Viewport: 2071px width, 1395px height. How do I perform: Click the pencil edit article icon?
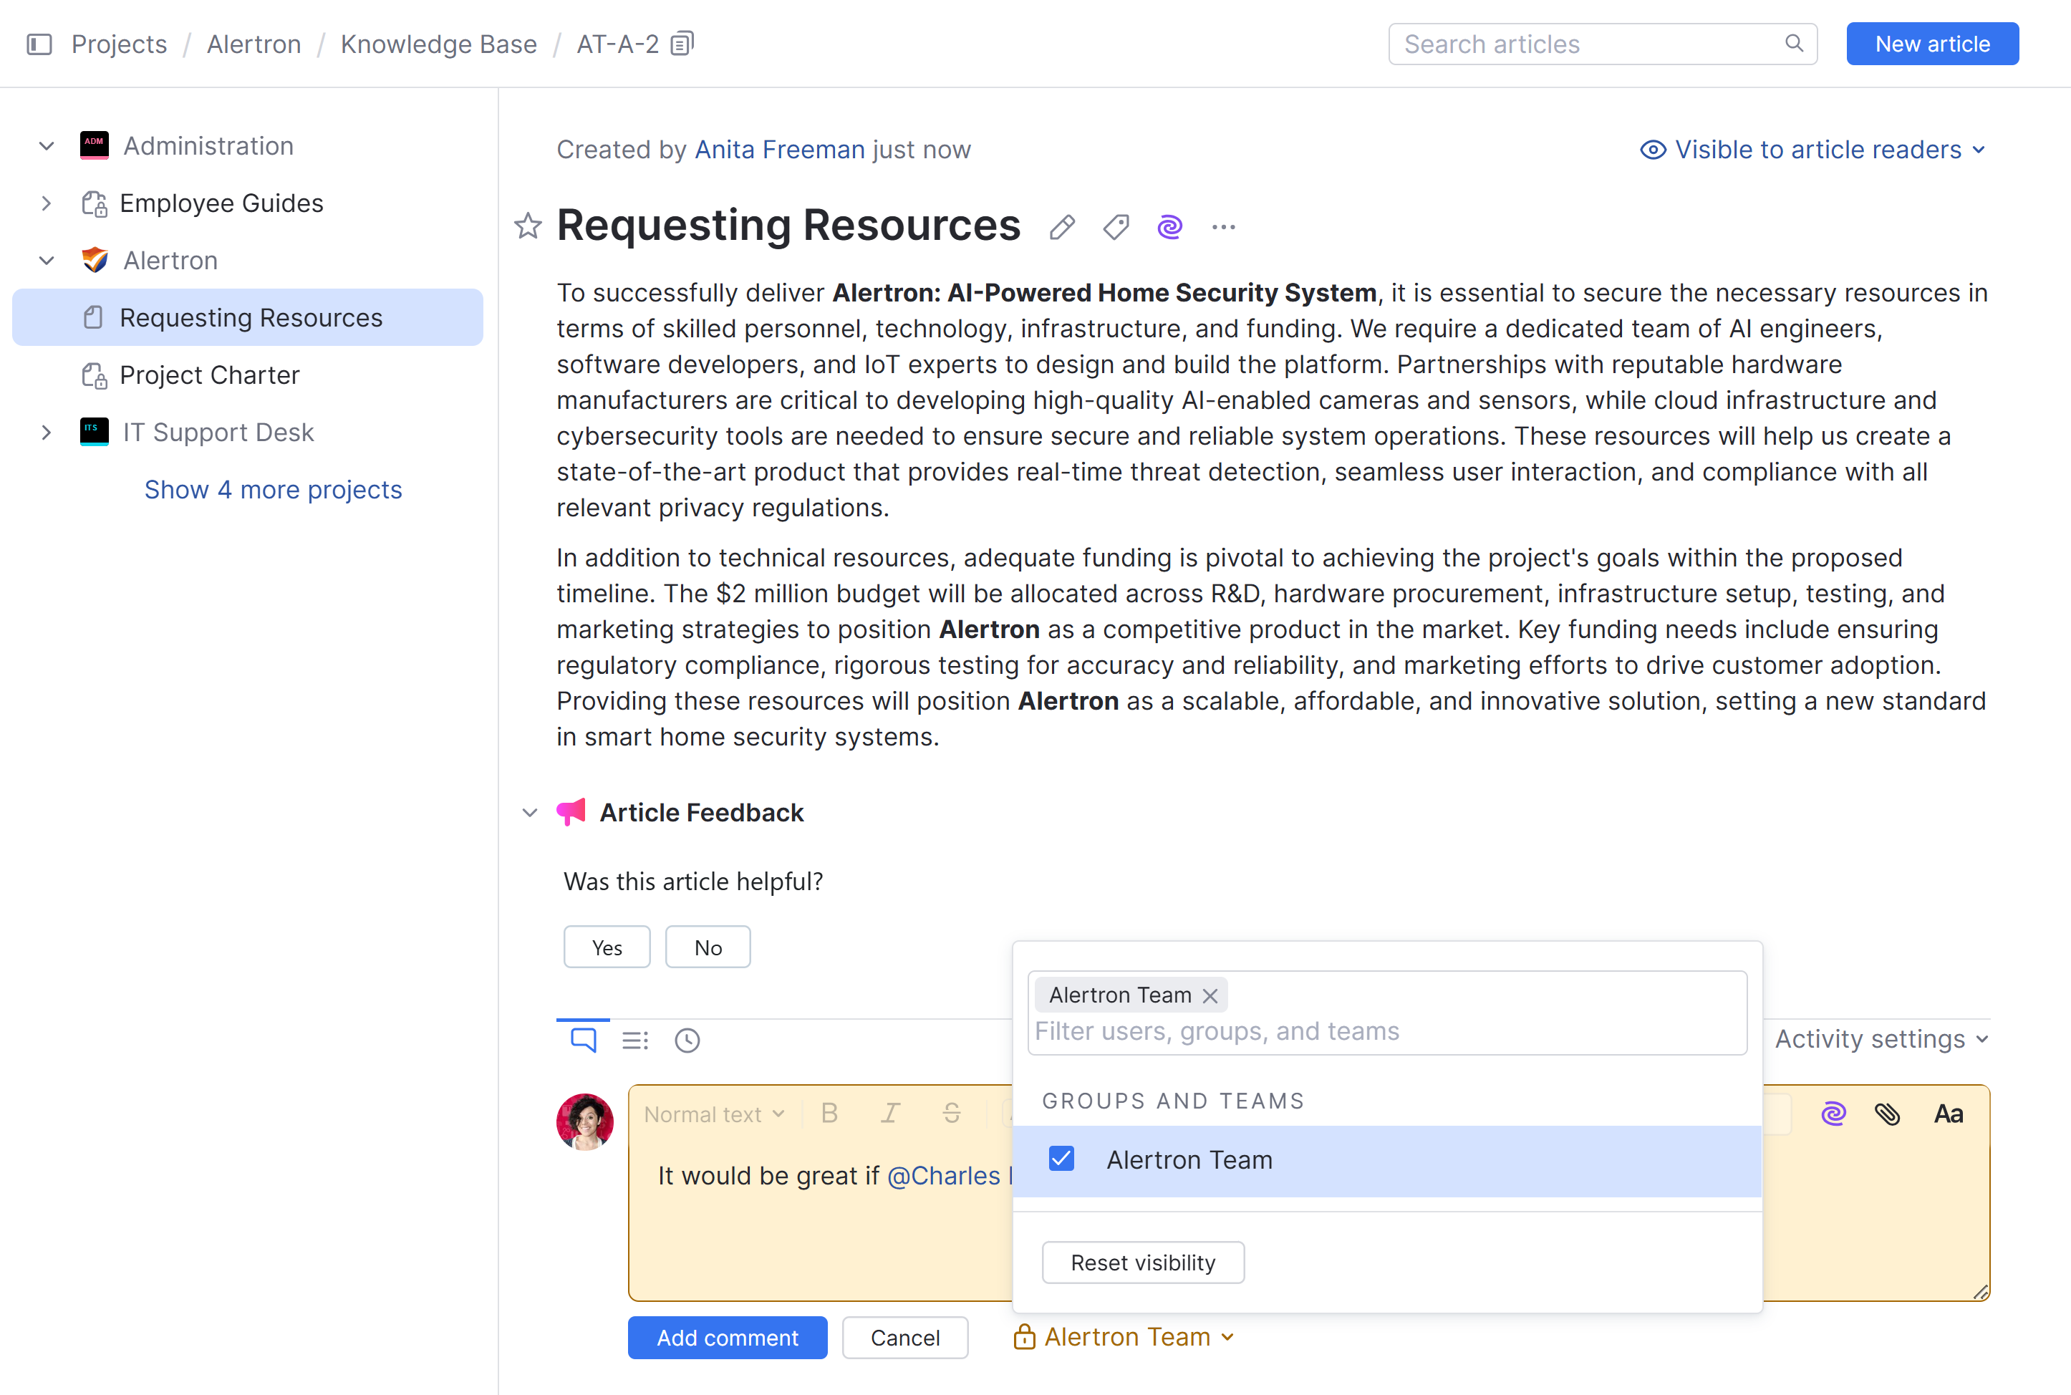(x=1061, y=228)
